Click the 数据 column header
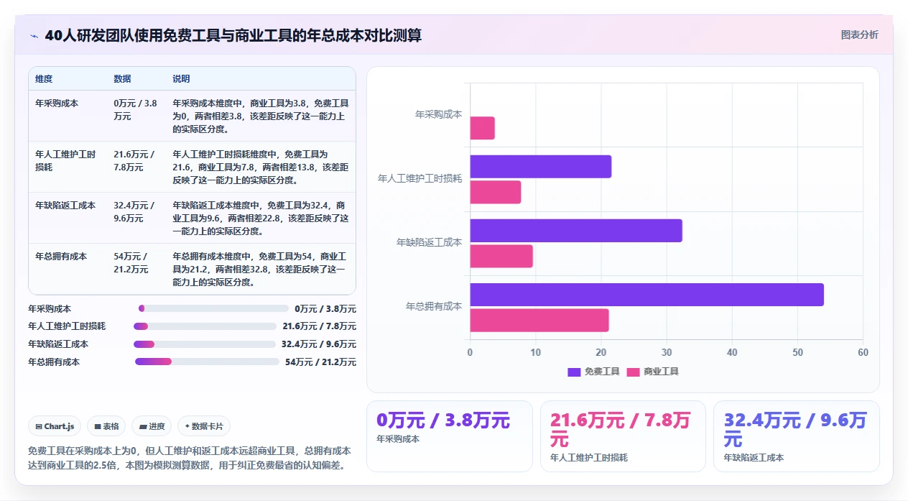The height and width of the screenshot is (501, 908). point(122,78)
